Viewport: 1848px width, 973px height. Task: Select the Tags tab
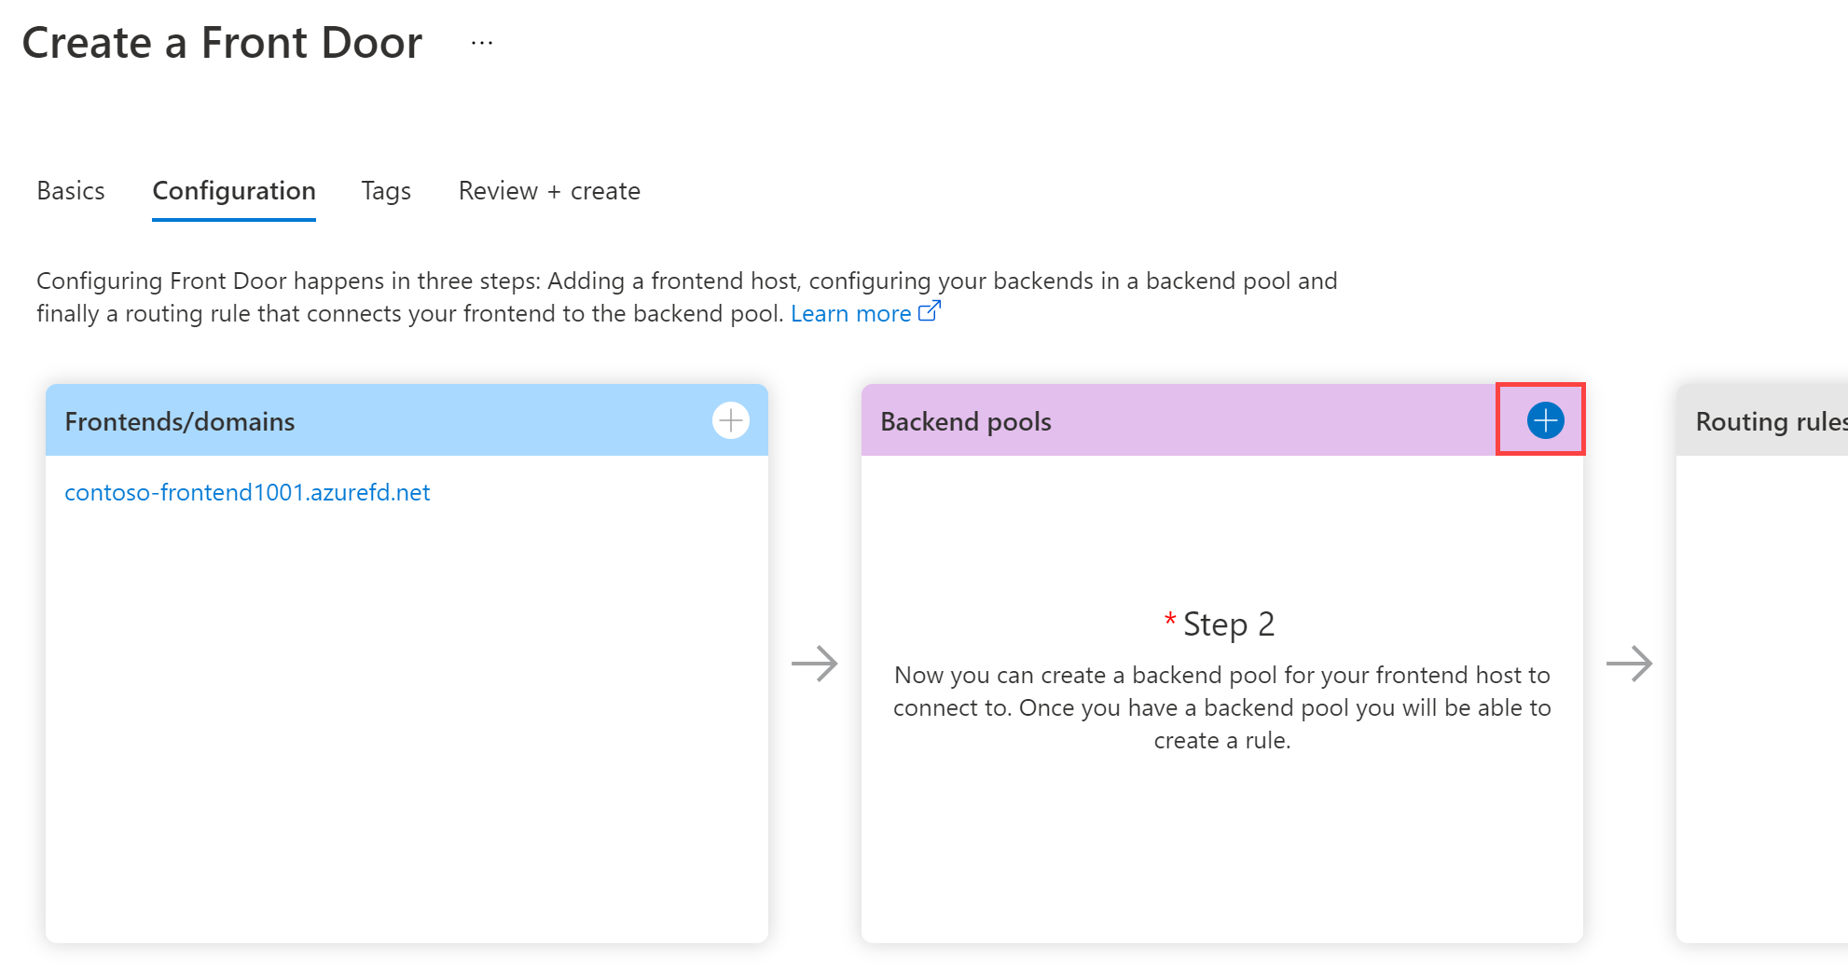(386, 190)
